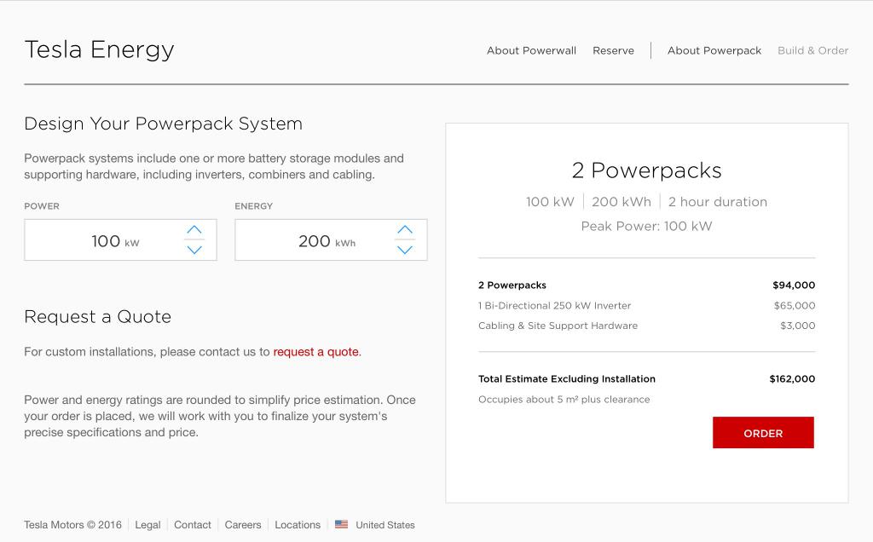Open the Legal footer link
The width and height of the screenshot is (873, 542).
point(147,525)
